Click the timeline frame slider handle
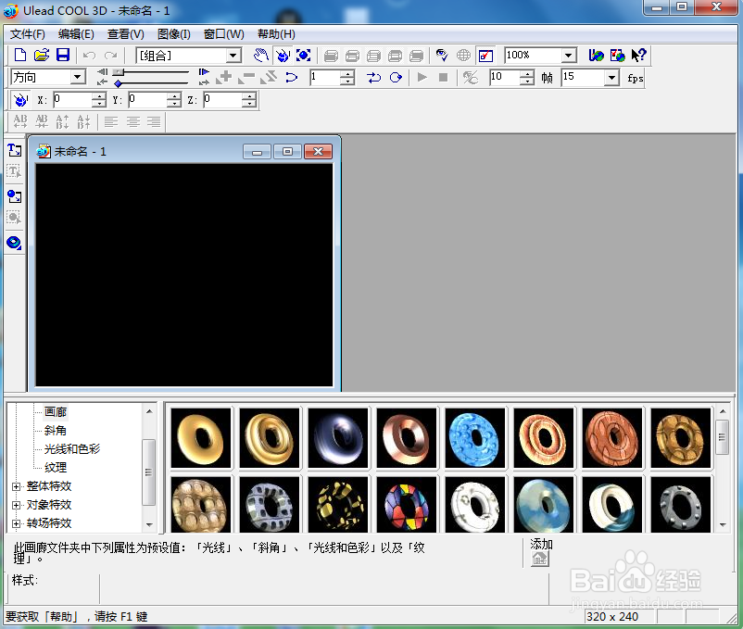743x629 pixels. [x=119, y=72]
